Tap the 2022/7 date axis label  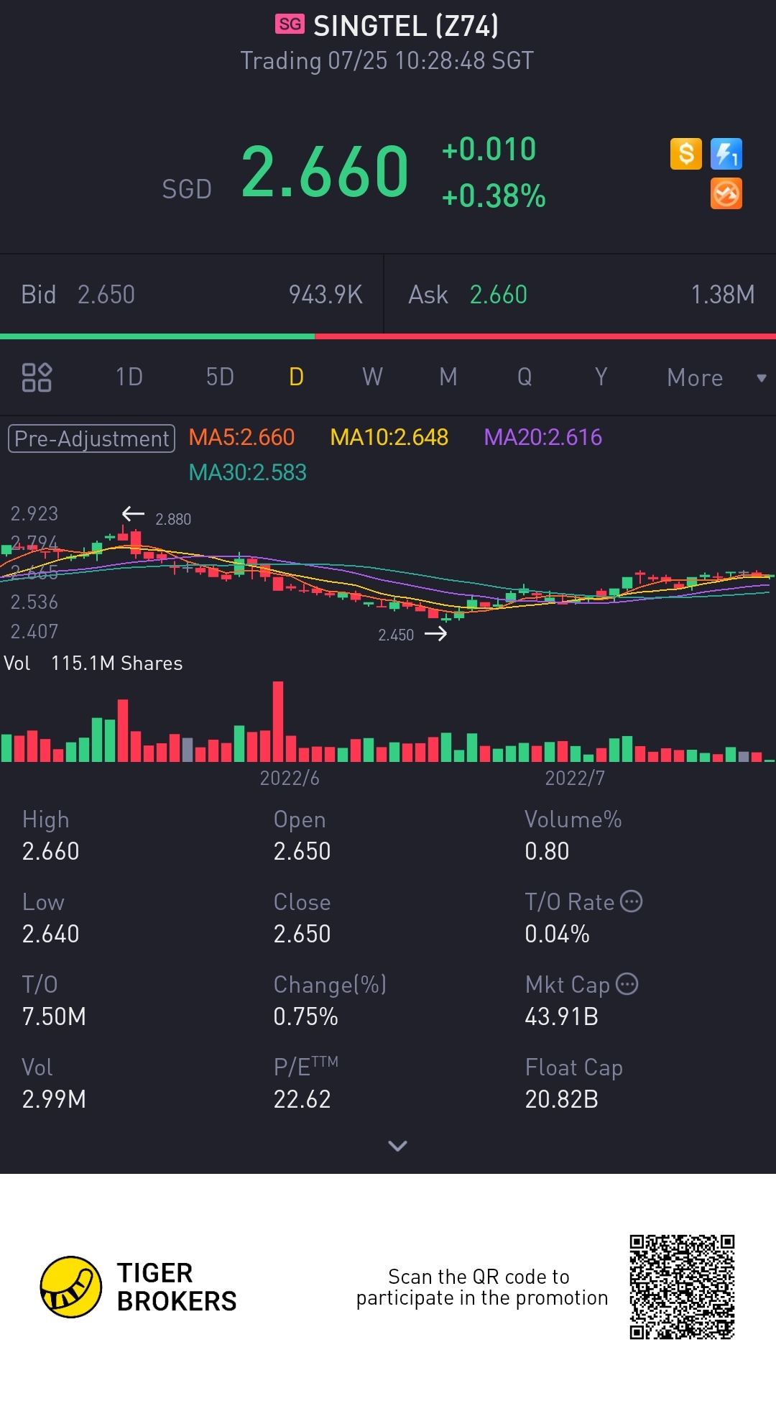pyautogui.click(x=575, y=778)
